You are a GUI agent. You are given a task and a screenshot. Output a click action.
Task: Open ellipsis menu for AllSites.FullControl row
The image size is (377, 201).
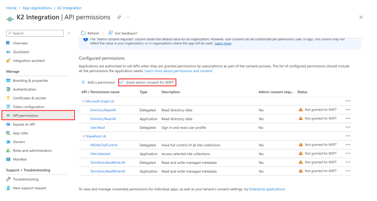pos(348,145)
